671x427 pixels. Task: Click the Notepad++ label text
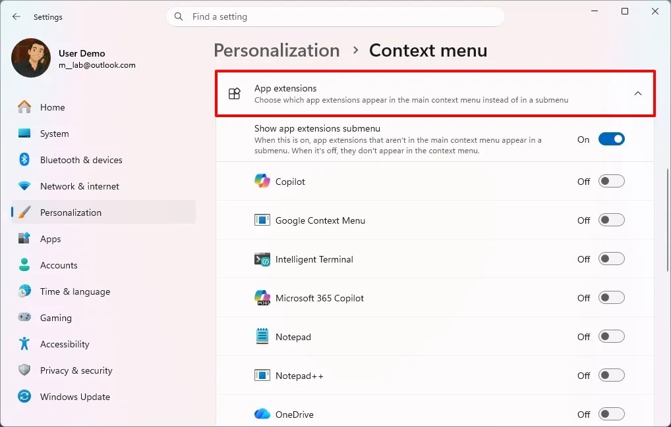299,376
